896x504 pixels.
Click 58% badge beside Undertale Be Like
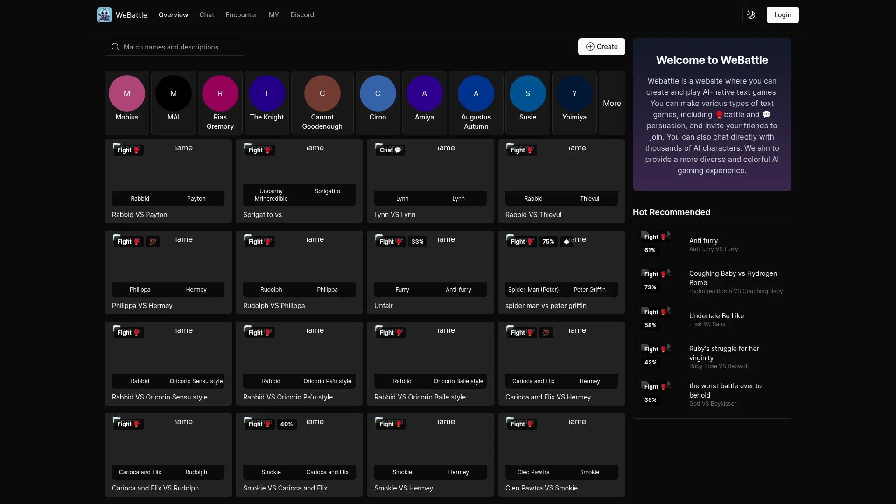point(650,325)
